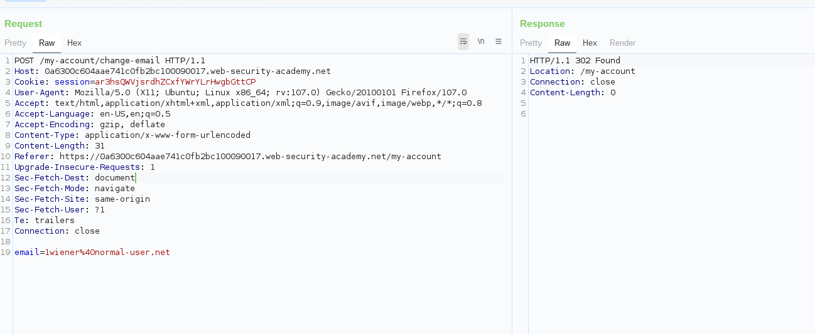Click the response Connection: close header
This screenshot has width=815, height=334.
click(x=573, y=81)
